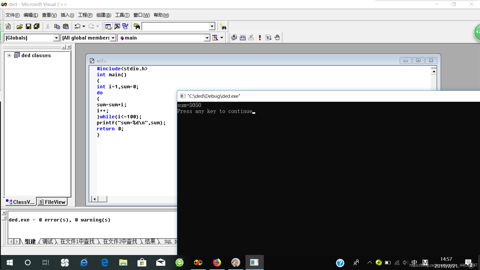The image size is (480, 270).
Task: Close the workspace panel with X
Action: click(69, 47)
